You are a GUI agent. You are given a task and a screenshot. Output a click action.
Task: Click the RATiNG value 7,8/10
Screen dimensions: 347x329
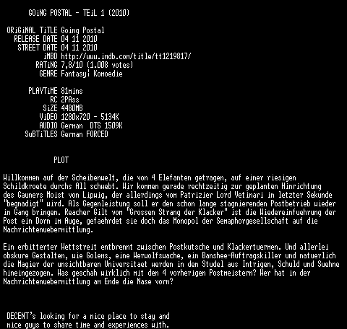tap(72, 65)
